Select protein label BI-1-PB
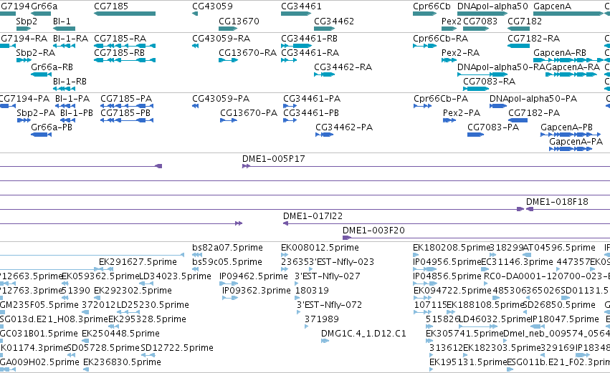The height and width of the screenshot is (373, 610). pyautogui.click(x=77, y=112)
